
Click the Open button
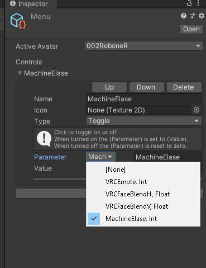click(x=191, y=29)
